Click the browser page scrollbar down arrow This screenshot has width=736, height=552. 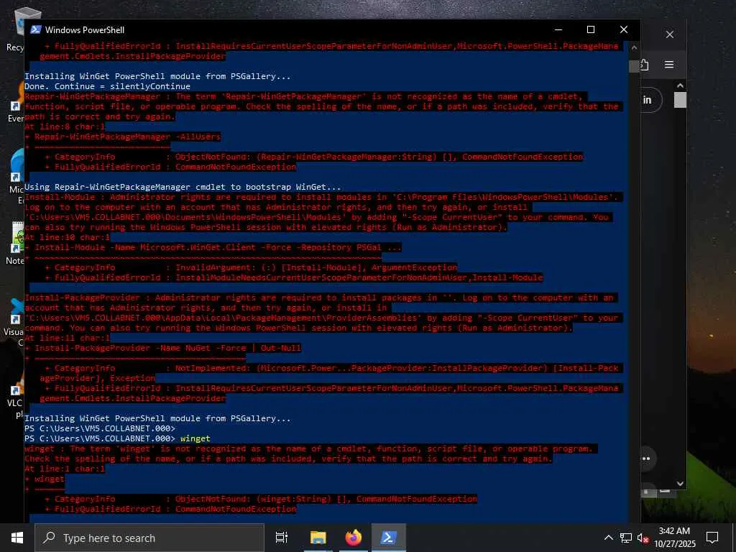tap(680, 484)
